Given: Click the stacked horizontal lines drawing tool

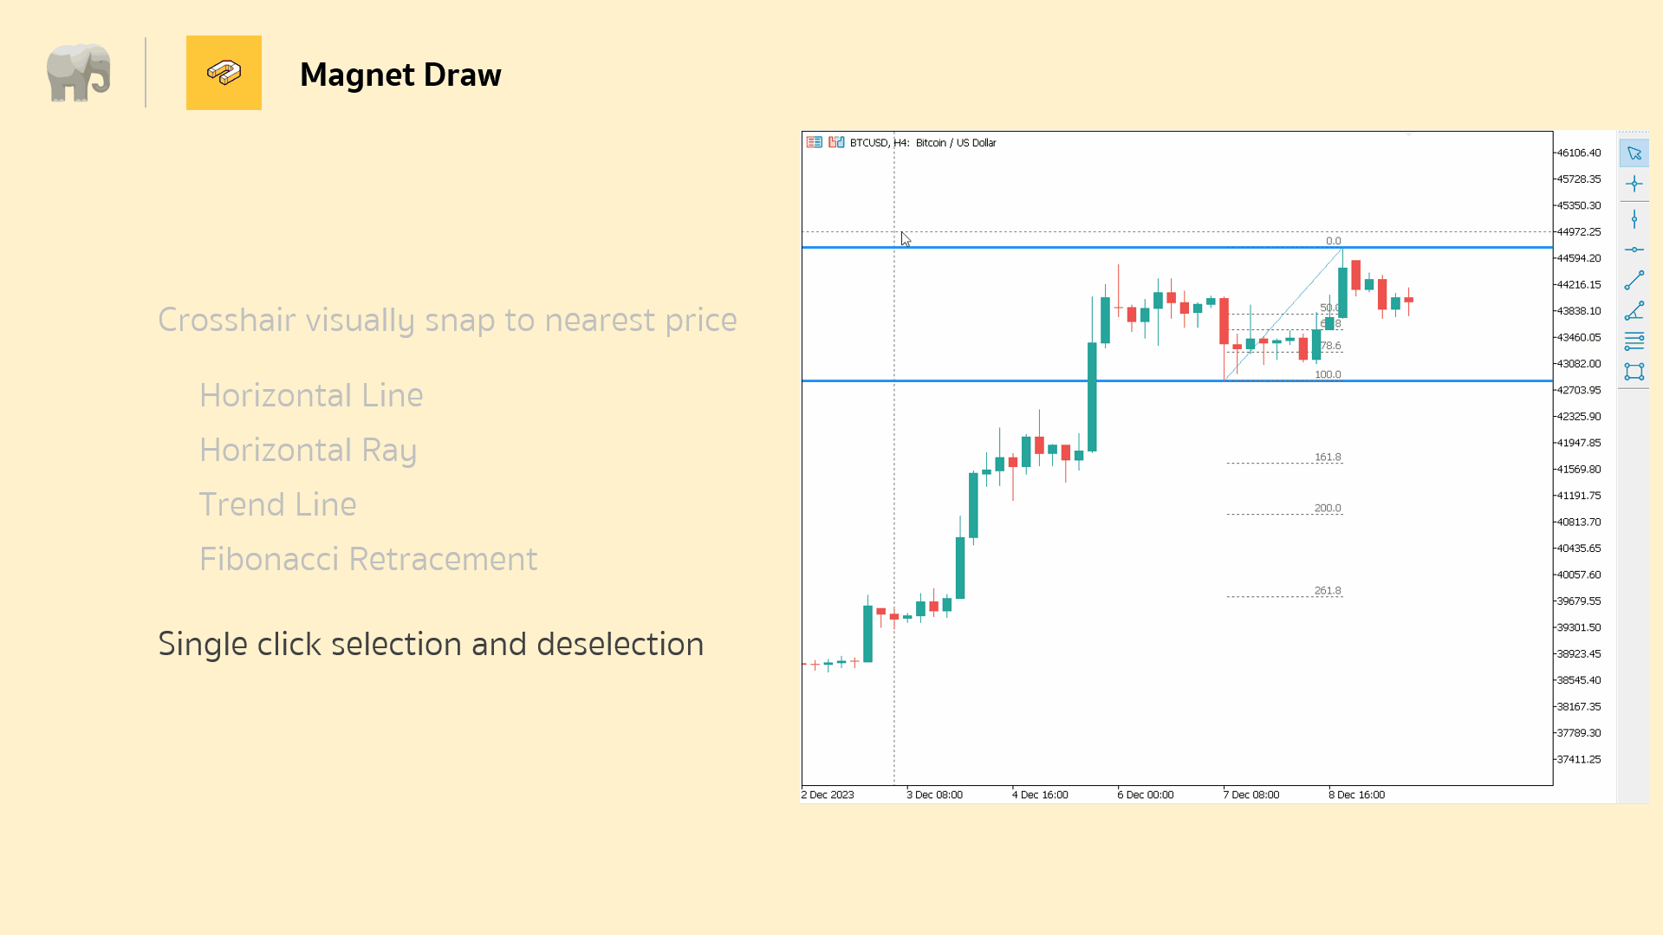Looking at the screenshot, I should (1634, 341).
